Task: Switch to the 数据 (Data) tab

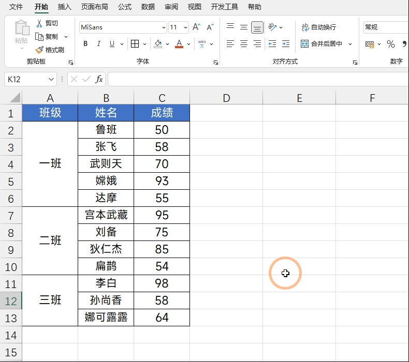Action: tap(148, 7)
